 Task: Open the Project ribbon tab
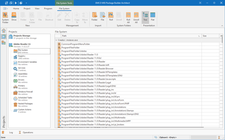tap(27, 8)
